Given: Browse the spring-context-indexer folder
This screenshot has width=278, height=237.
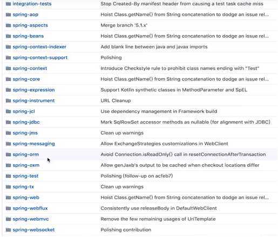Looking at the screenshot, I should (39, 47).
